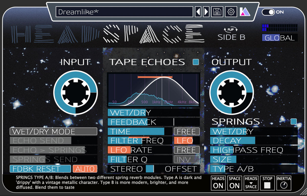307x196 pixels.
Task: Adjust the springs DECAY slider
Action: click(254, 140)
